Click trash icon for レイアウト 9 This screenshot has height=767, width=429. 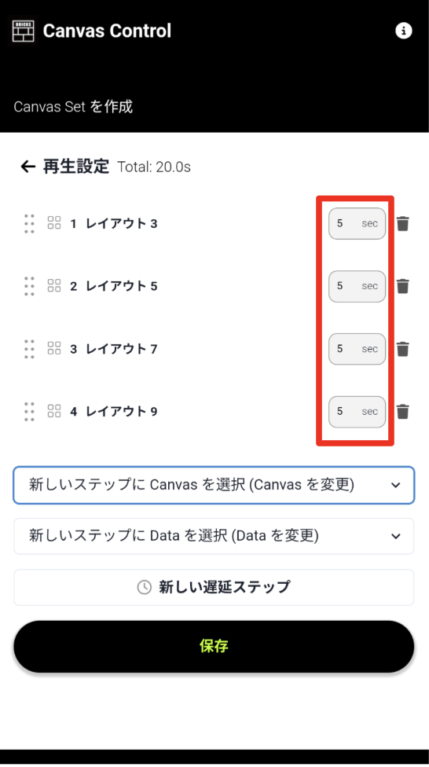(402, 411)
